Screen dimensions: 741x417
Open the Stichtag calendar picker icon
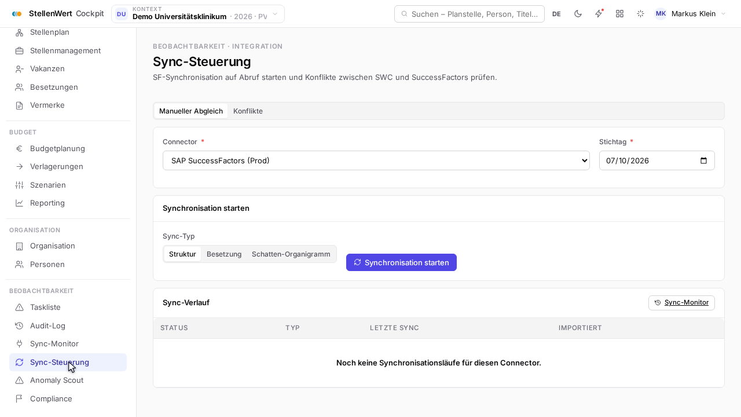703,160
